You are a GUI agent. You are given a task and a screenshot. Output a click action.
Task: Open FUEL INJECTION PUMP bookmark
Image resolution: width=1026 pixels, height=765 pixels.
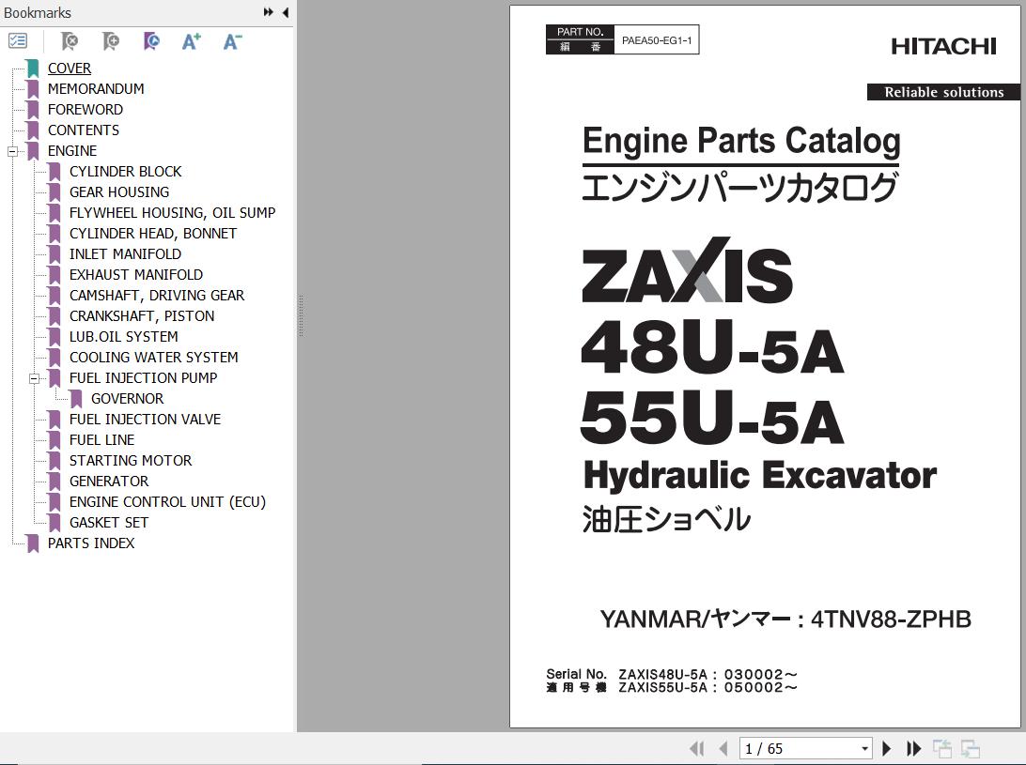click(x=144, y=378)
